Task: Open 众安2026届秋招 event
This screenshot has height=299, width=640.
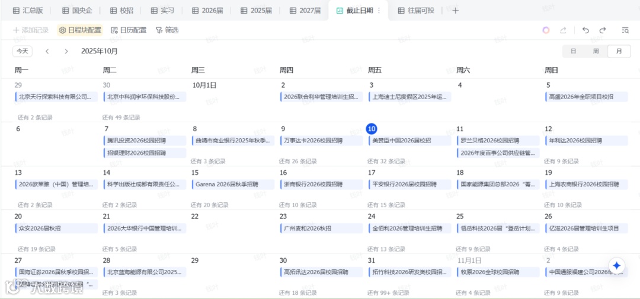Action: pos(56,228)
